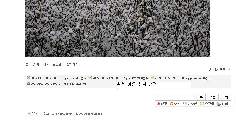Viewport: 240px width, 122px height.
Task: Click the 스크랩 clipboard icon
Action: point(202,103)
